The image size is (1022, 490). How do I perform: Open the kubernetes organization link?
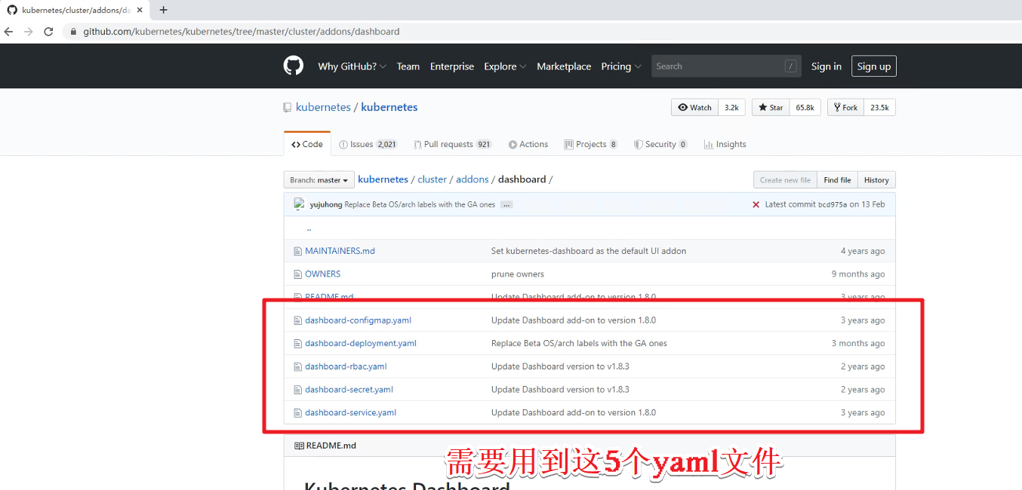(323, 107)
